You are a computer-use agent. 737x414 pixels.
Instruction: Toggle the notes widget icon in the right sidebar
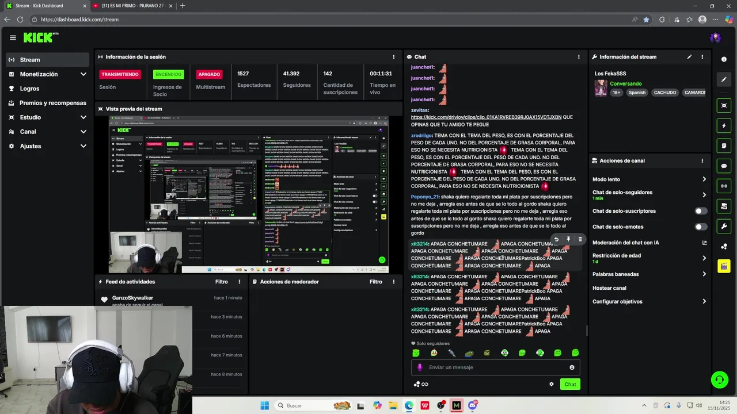pos(724,145)
